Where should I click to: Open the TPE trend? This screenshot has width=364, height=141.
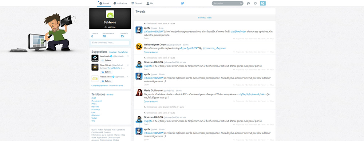tap(93, 121)
